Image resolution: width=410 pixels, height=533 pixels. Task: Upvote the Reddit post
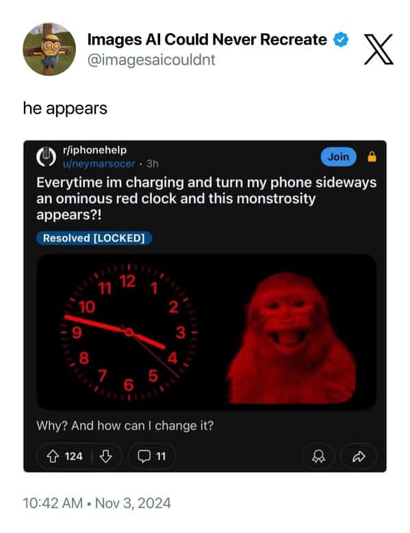pyautogui.click(x=52, y=456)
